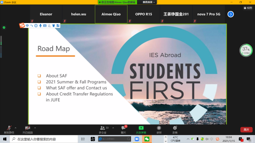Image resolution: width=255 pixels, height=143 pixels.
Task: Open the View Options dropdown at top
Action: pyautogui.click(x=149, y=2)
